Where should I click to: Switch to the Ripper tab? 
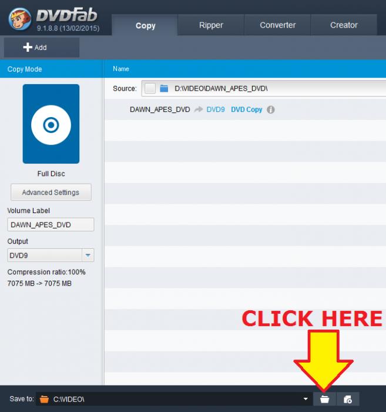211,25
